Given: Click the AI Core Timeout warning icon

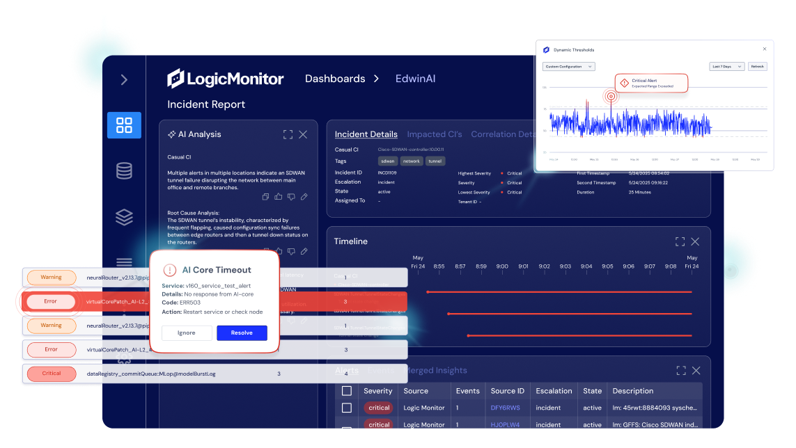Looking at the screenshot, I should click(x=169, y=270).
